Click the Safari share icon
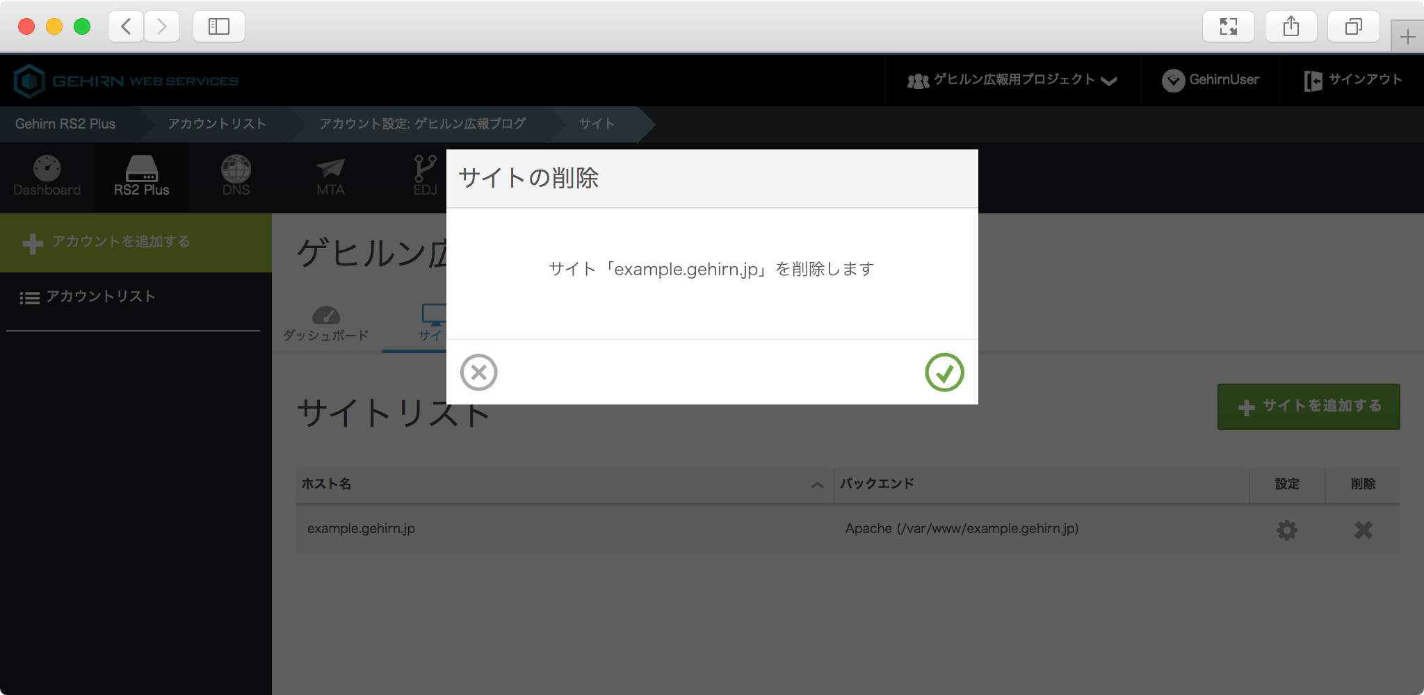Screen dimensions: 1424x695 tap(1290, 26)
